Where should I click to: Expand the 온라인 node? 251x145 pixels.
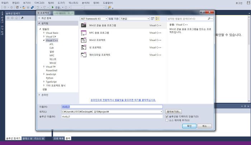(x=39, y=95)
